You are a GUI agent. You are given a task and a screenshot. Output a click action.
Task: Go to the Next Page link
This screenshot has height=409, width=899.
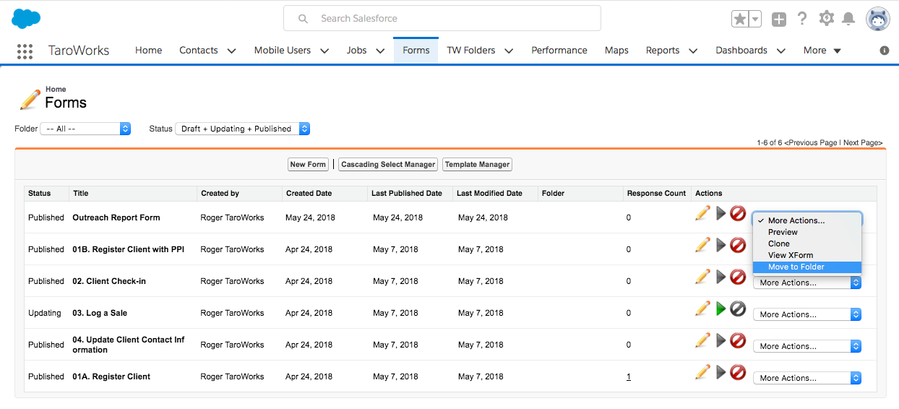click(862, 142)
